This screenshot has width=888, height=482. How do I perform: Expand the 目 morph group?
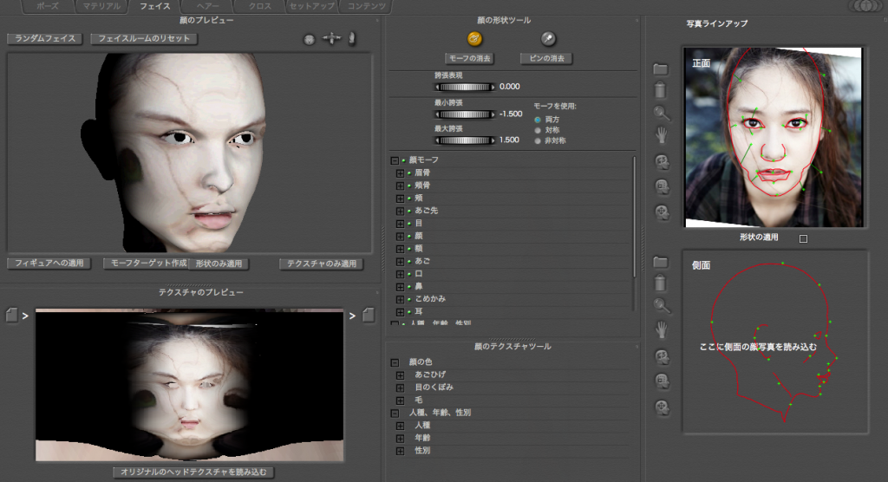tap(400, 224)
